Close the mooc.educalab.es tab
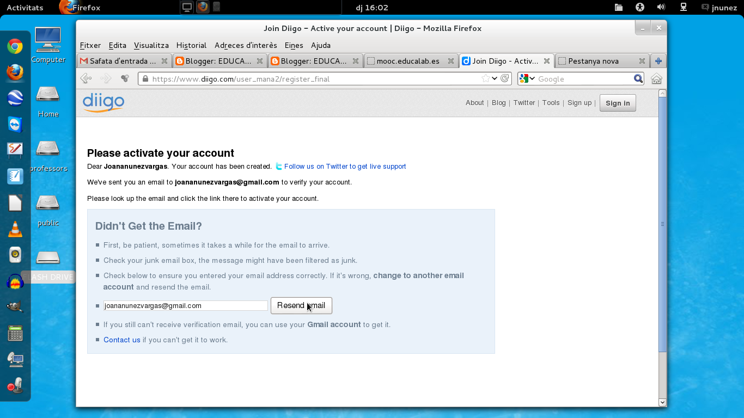Image resolution: width=744 pixels, height=418 pixels. (451, 61)
